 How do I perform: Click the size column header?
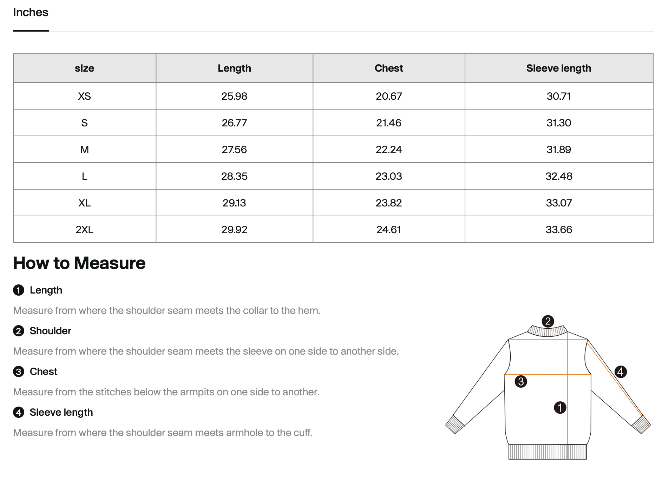click(x=85, y=68)
